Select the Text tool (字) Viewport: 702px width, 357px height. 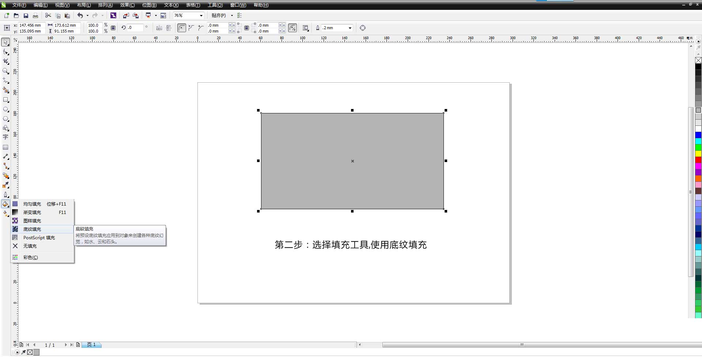[x=5, y=137]
